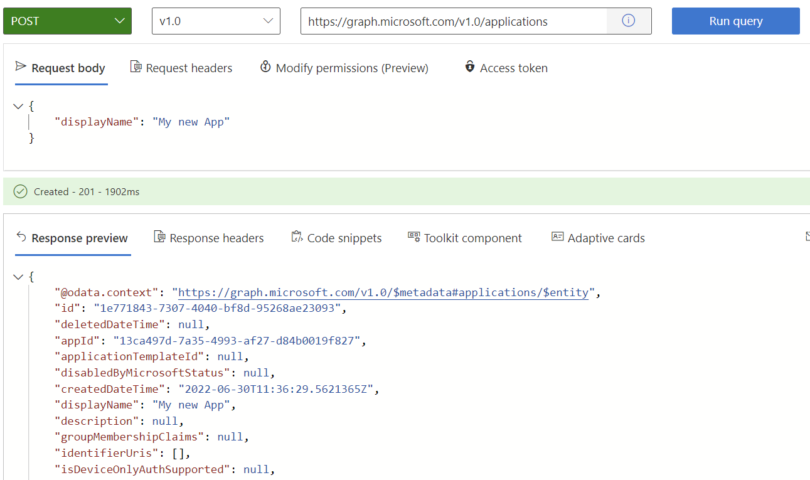Switch to the Request body tab
Screen dimensions: 810x480
tap(61, 68)
